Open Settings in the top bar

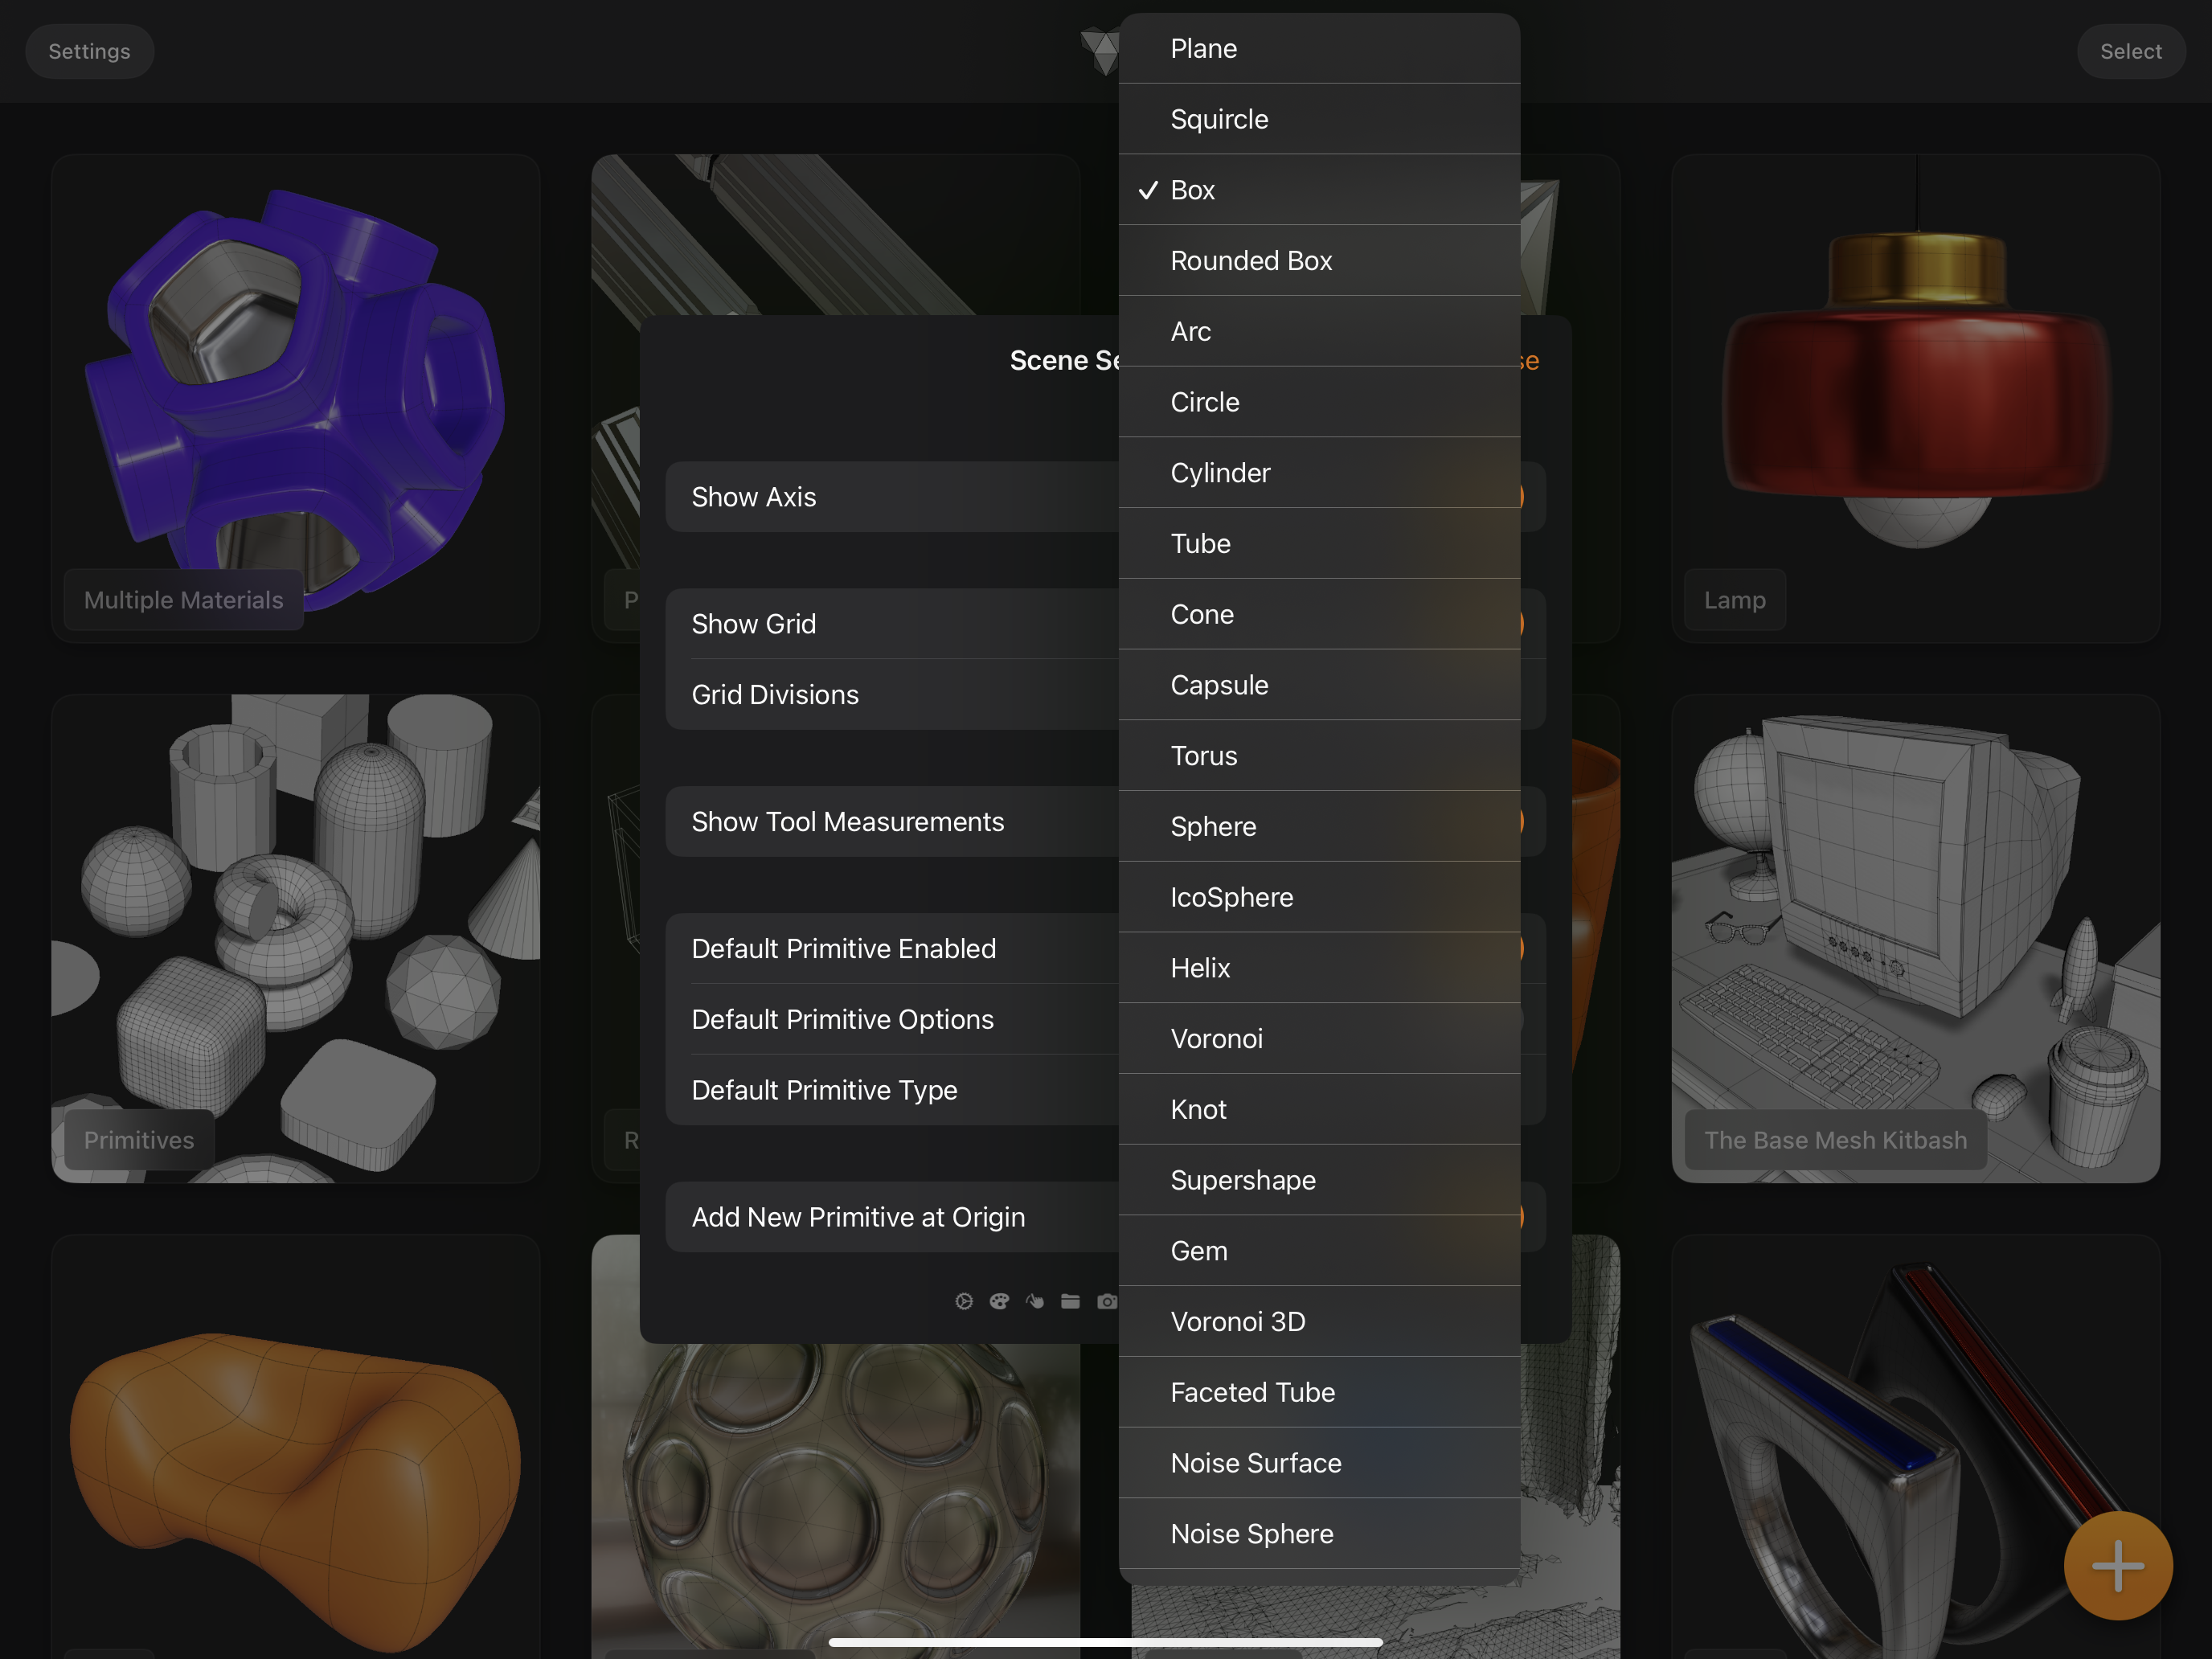(x=89, y=51)
